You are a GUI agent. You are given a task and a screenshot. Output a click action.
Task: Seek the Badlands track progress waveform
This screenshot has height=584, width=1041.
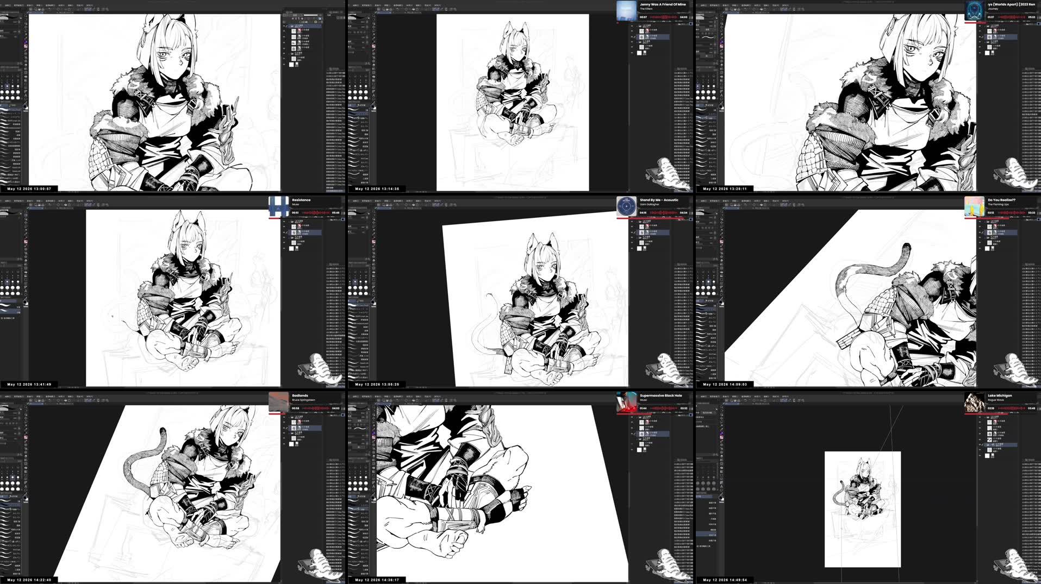(316, 408)
